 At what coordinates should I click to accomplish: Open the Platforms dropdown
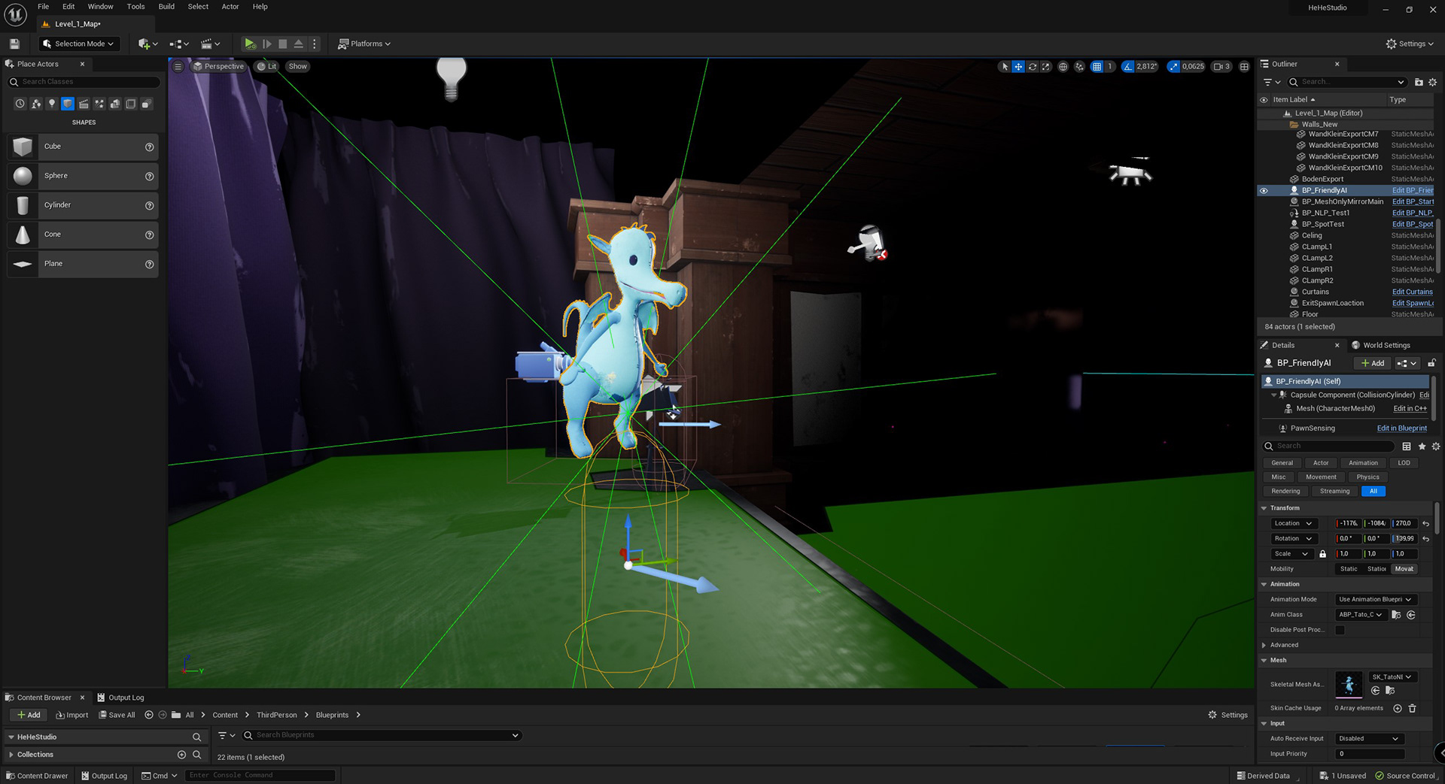tap(364, 44)
